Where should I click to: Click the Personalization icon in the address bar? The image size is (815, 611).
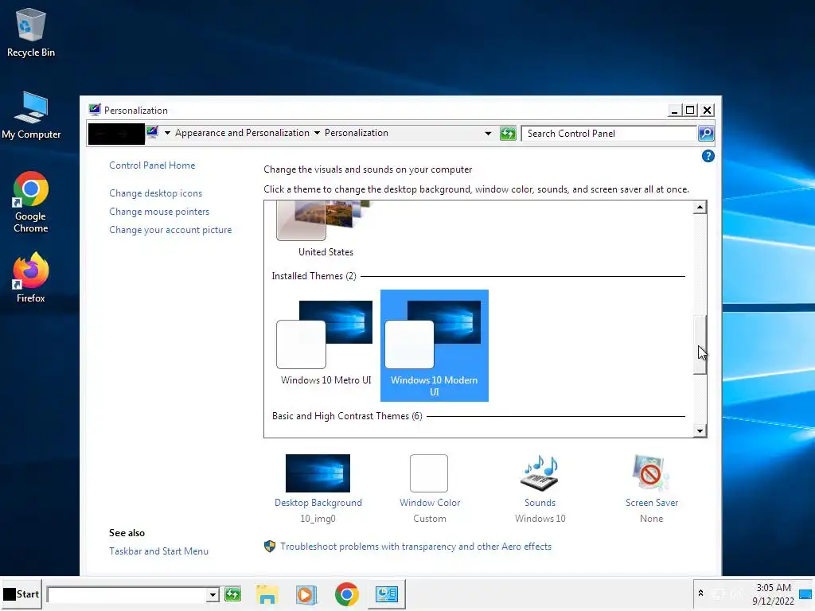(x=152, y=133)
